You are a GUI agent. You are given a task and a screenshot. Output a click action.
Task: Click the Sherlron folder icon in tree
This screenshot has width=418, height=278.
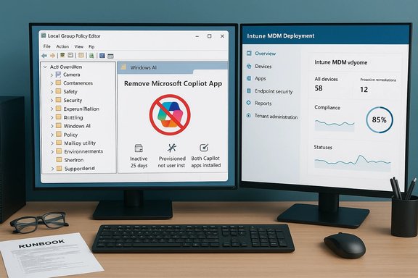click(60, 159)
